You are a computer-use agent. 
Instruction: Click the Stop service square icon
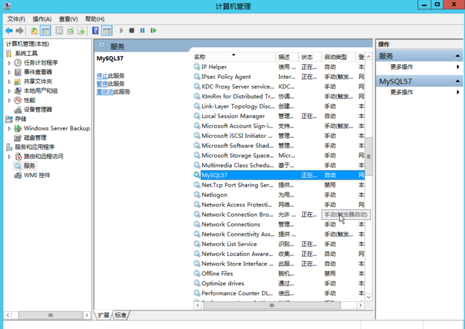click(131, 30)
